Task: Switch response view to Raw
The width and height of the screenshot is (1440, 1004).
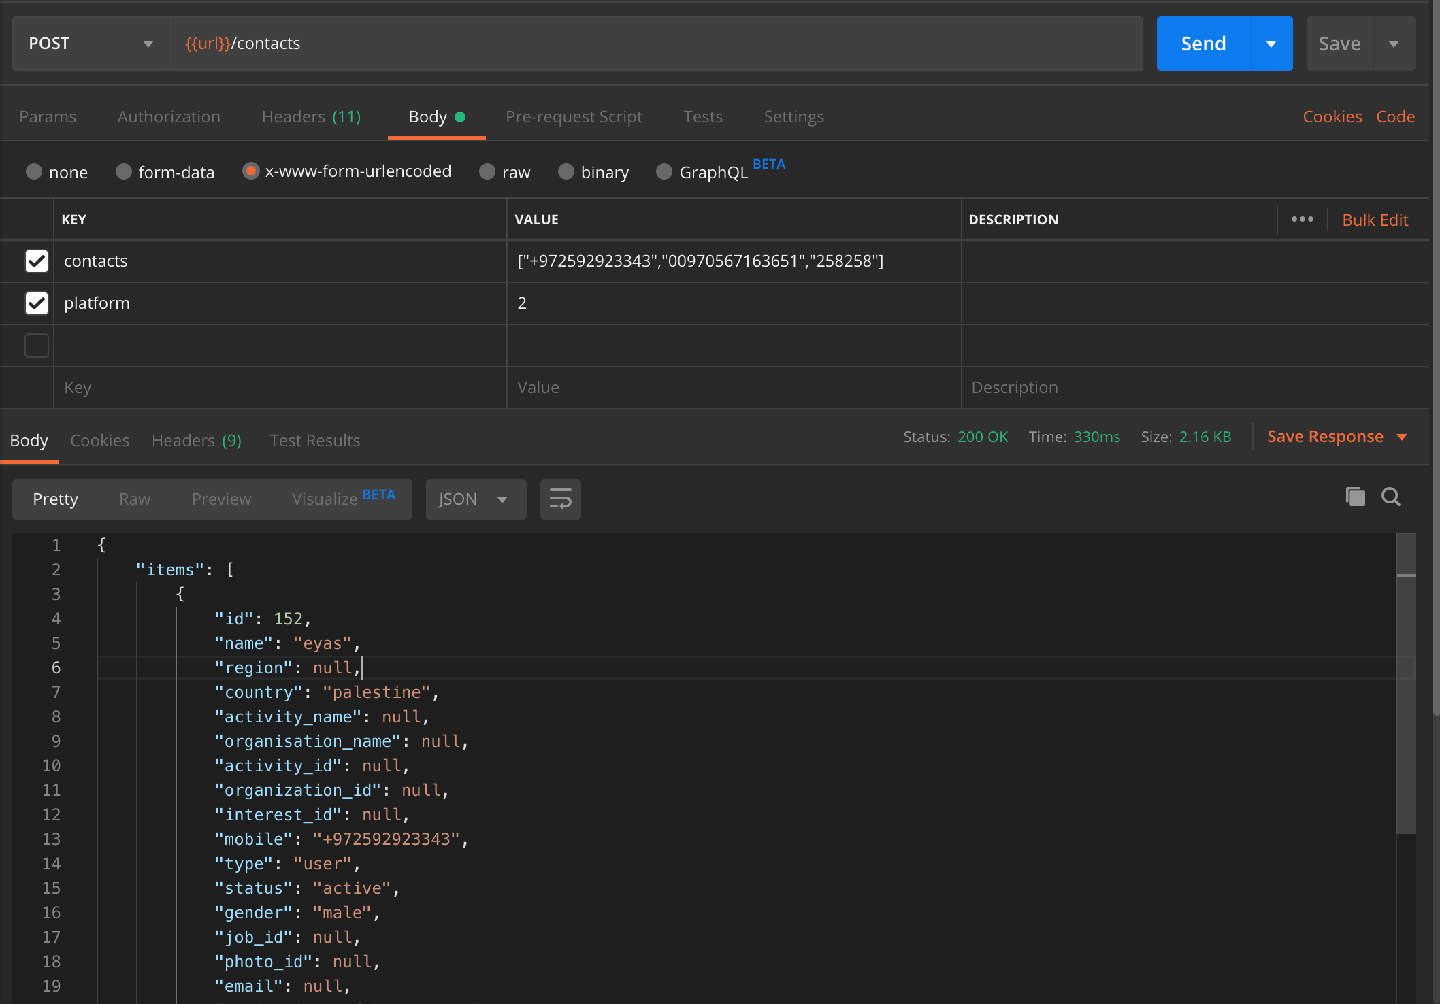Action: pyautogui.click(x=135, y=499)
